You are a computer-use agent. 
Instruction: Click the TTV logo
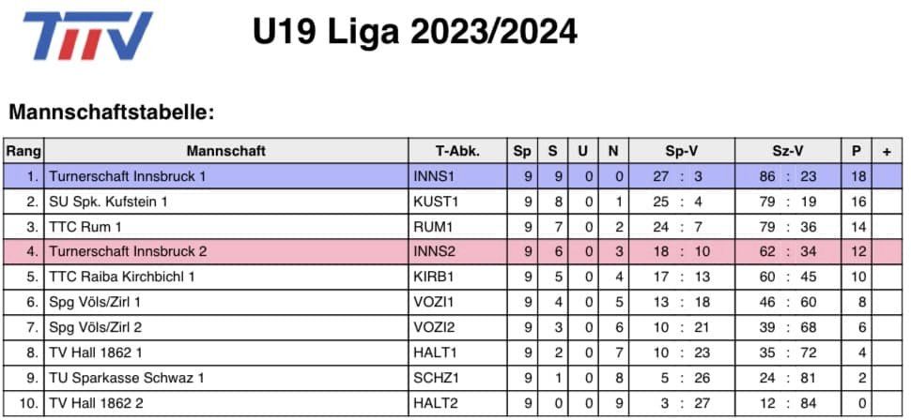click(87, 36)
